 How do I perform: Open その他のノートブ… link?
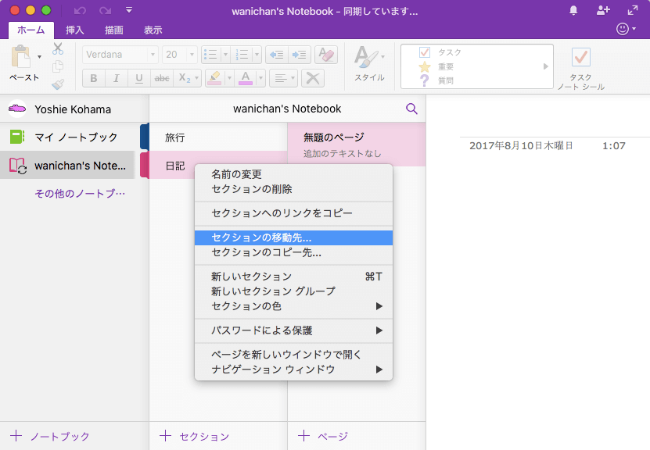pos(80,193)
